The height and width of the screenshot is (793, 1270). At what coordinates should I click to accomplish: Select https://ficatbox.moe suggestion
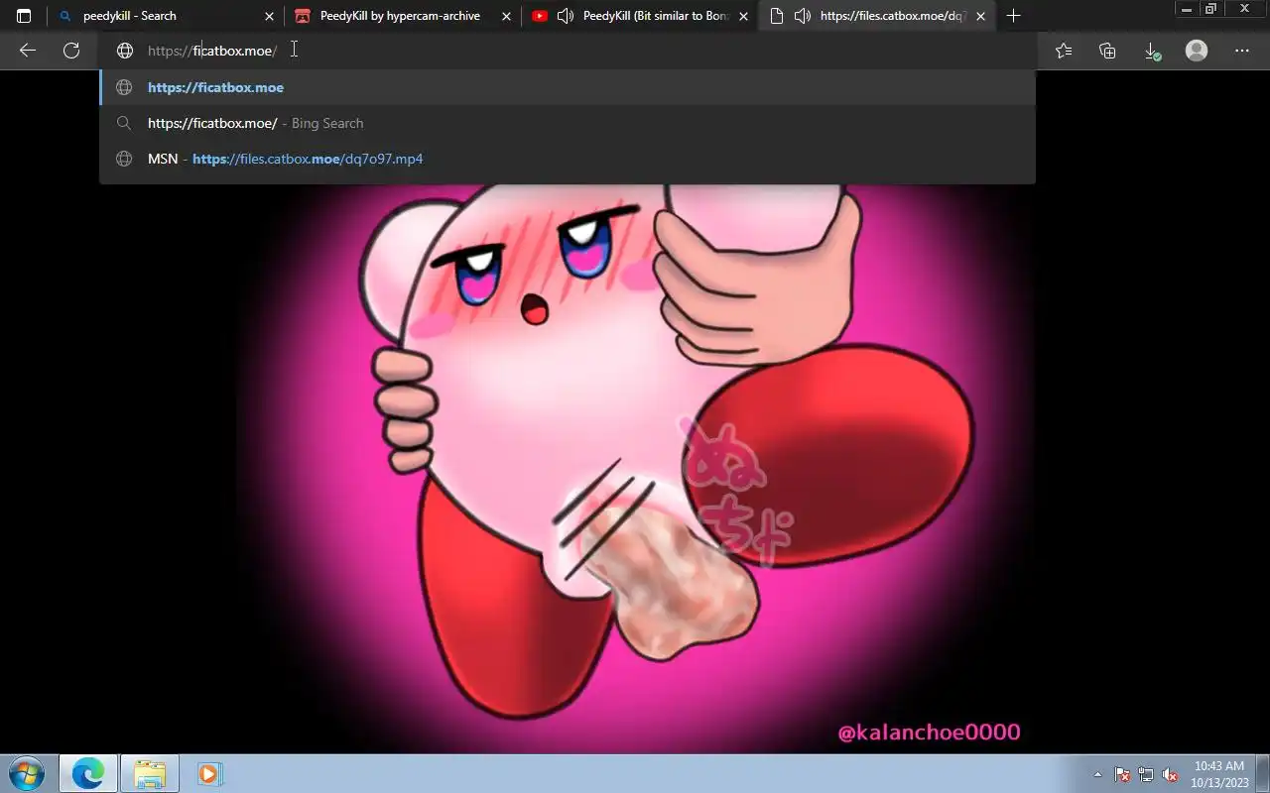[568, 87]
